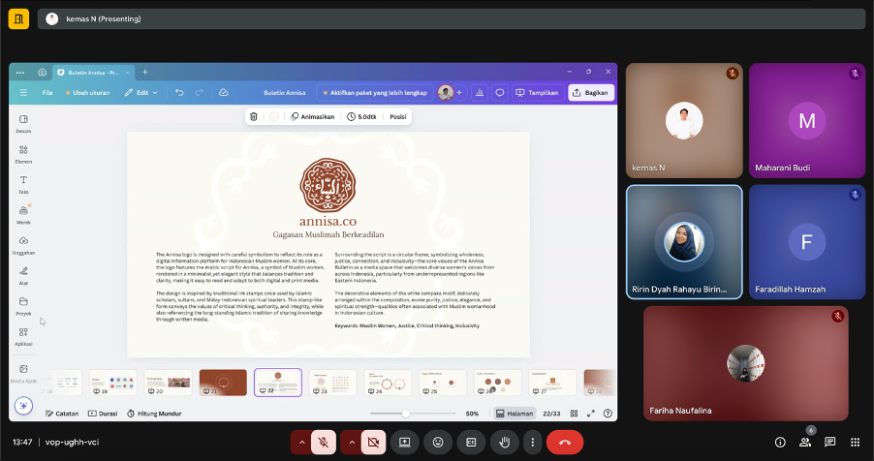The width and height of the screenshot is (874, 461).
Task: Open the Elemen panel in Canva sidebar
Action: (23, 154)
